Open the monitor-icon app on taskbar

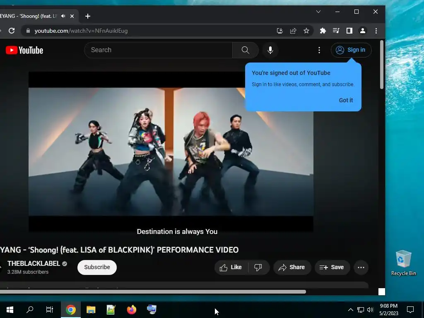pos(152,310)
